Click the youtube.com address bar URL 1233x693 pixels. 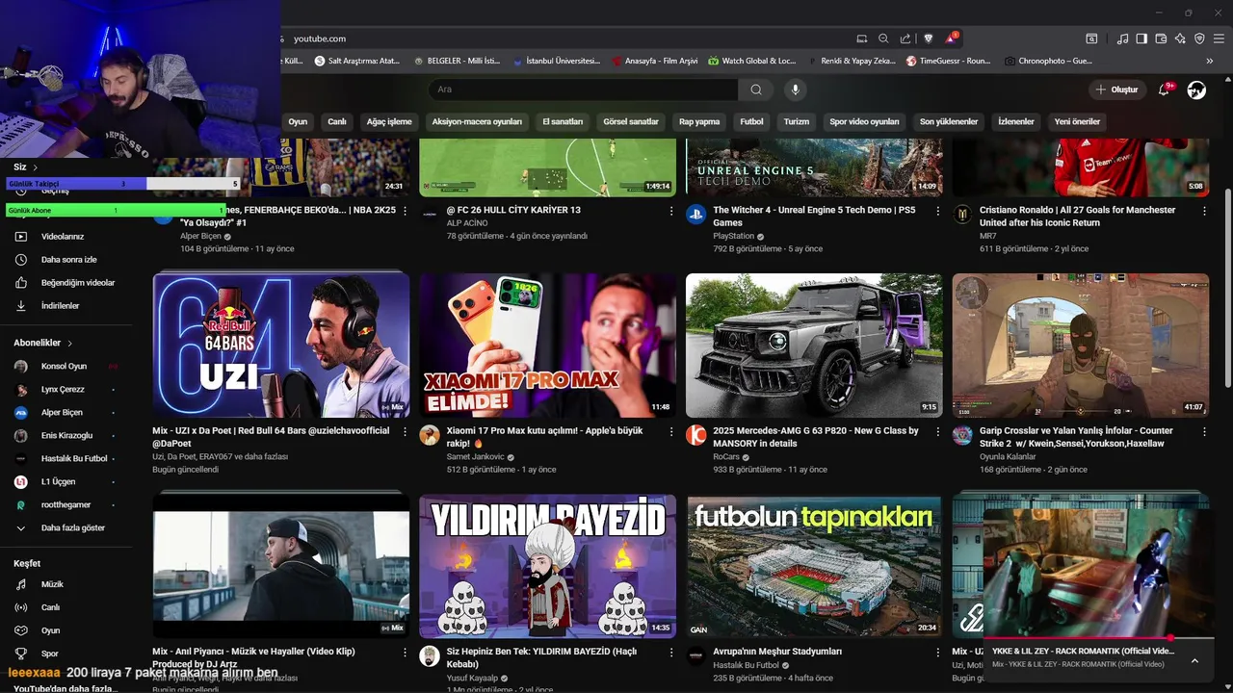click(x=320, y=38)
